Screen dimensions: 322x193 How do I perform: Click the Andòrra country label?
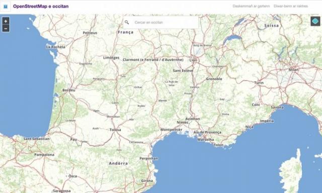(x=118, y=163)
